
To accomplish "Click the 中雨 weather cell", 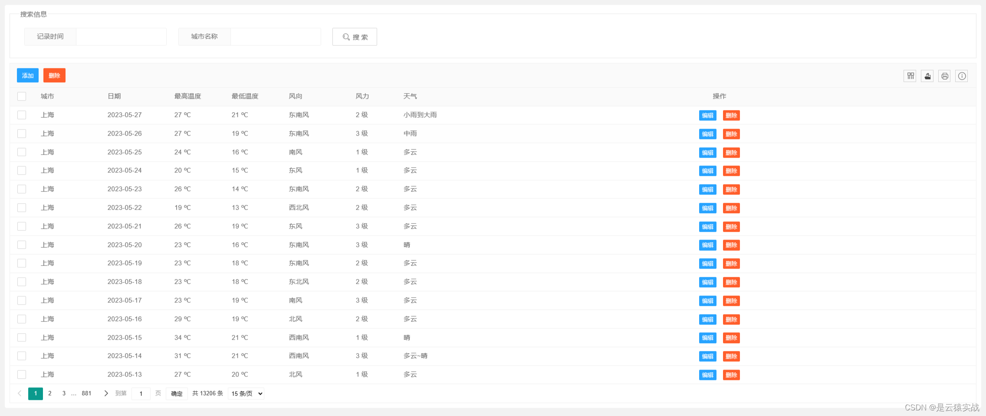I will point(410,133).
